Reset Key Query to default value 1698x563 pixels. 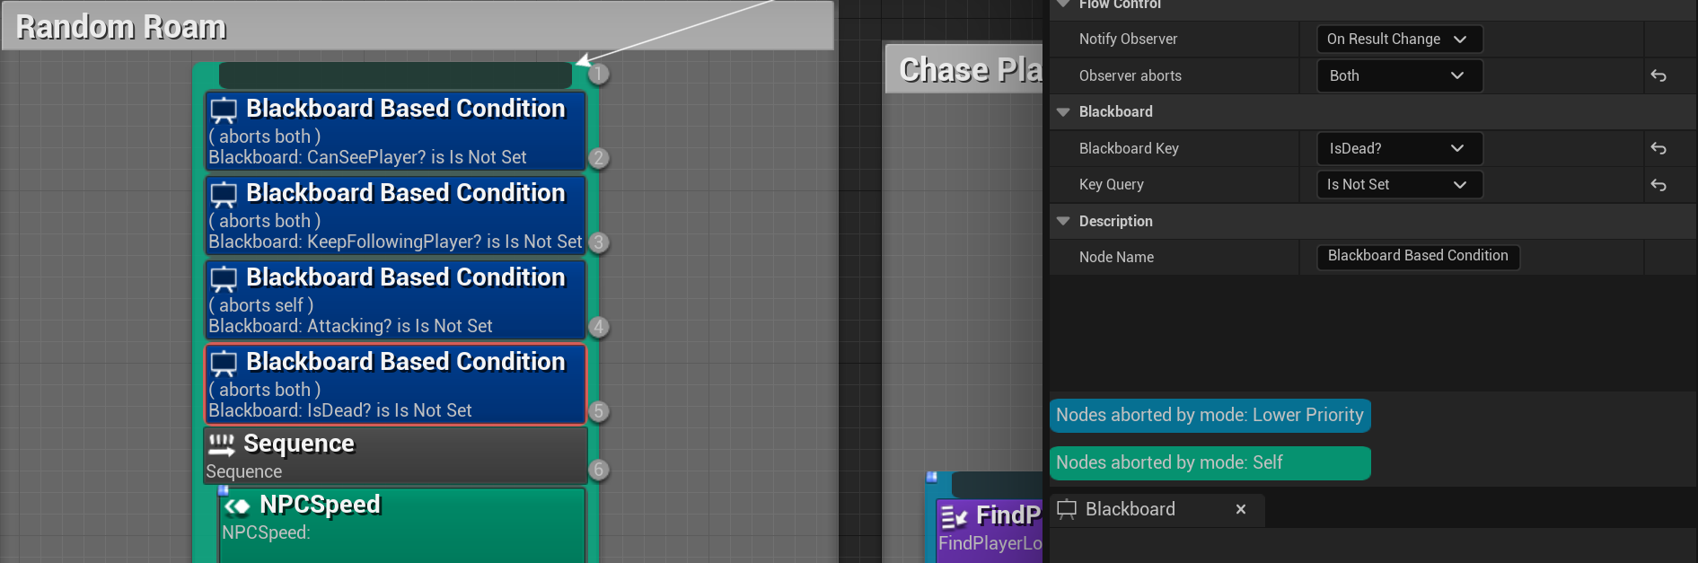pyautogui.click(x=1658, y=185)
